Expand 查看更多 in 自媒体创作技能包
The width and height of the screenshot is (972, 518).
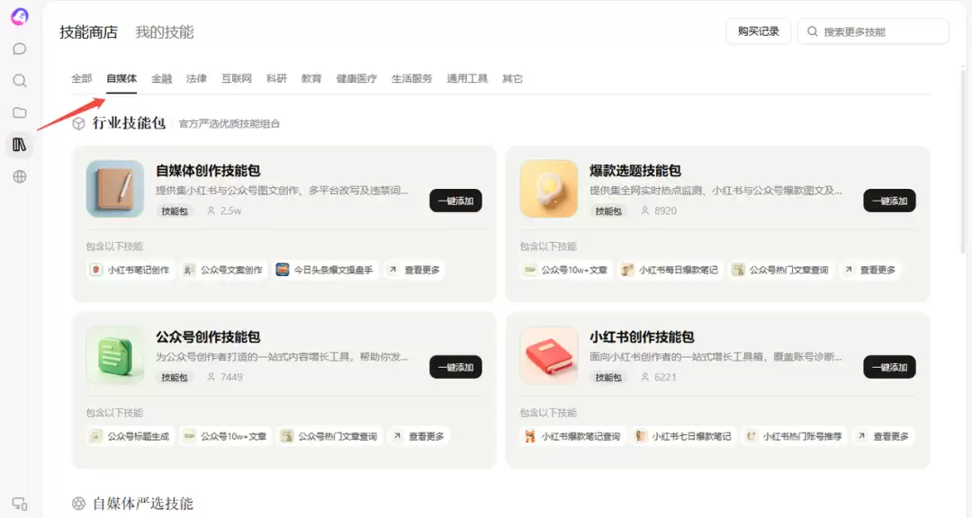coord(414,270)
